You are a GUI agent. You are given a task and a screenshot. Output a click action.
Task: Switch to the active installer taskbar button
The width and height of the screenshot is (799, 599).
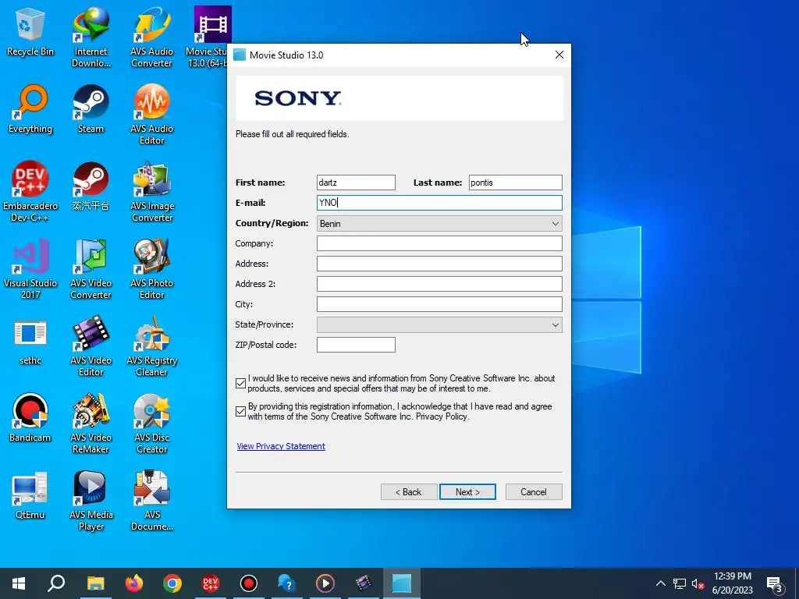click(402, 583)
